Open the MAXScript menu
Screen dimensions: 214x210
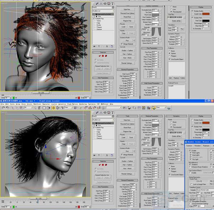click(105, 104)
